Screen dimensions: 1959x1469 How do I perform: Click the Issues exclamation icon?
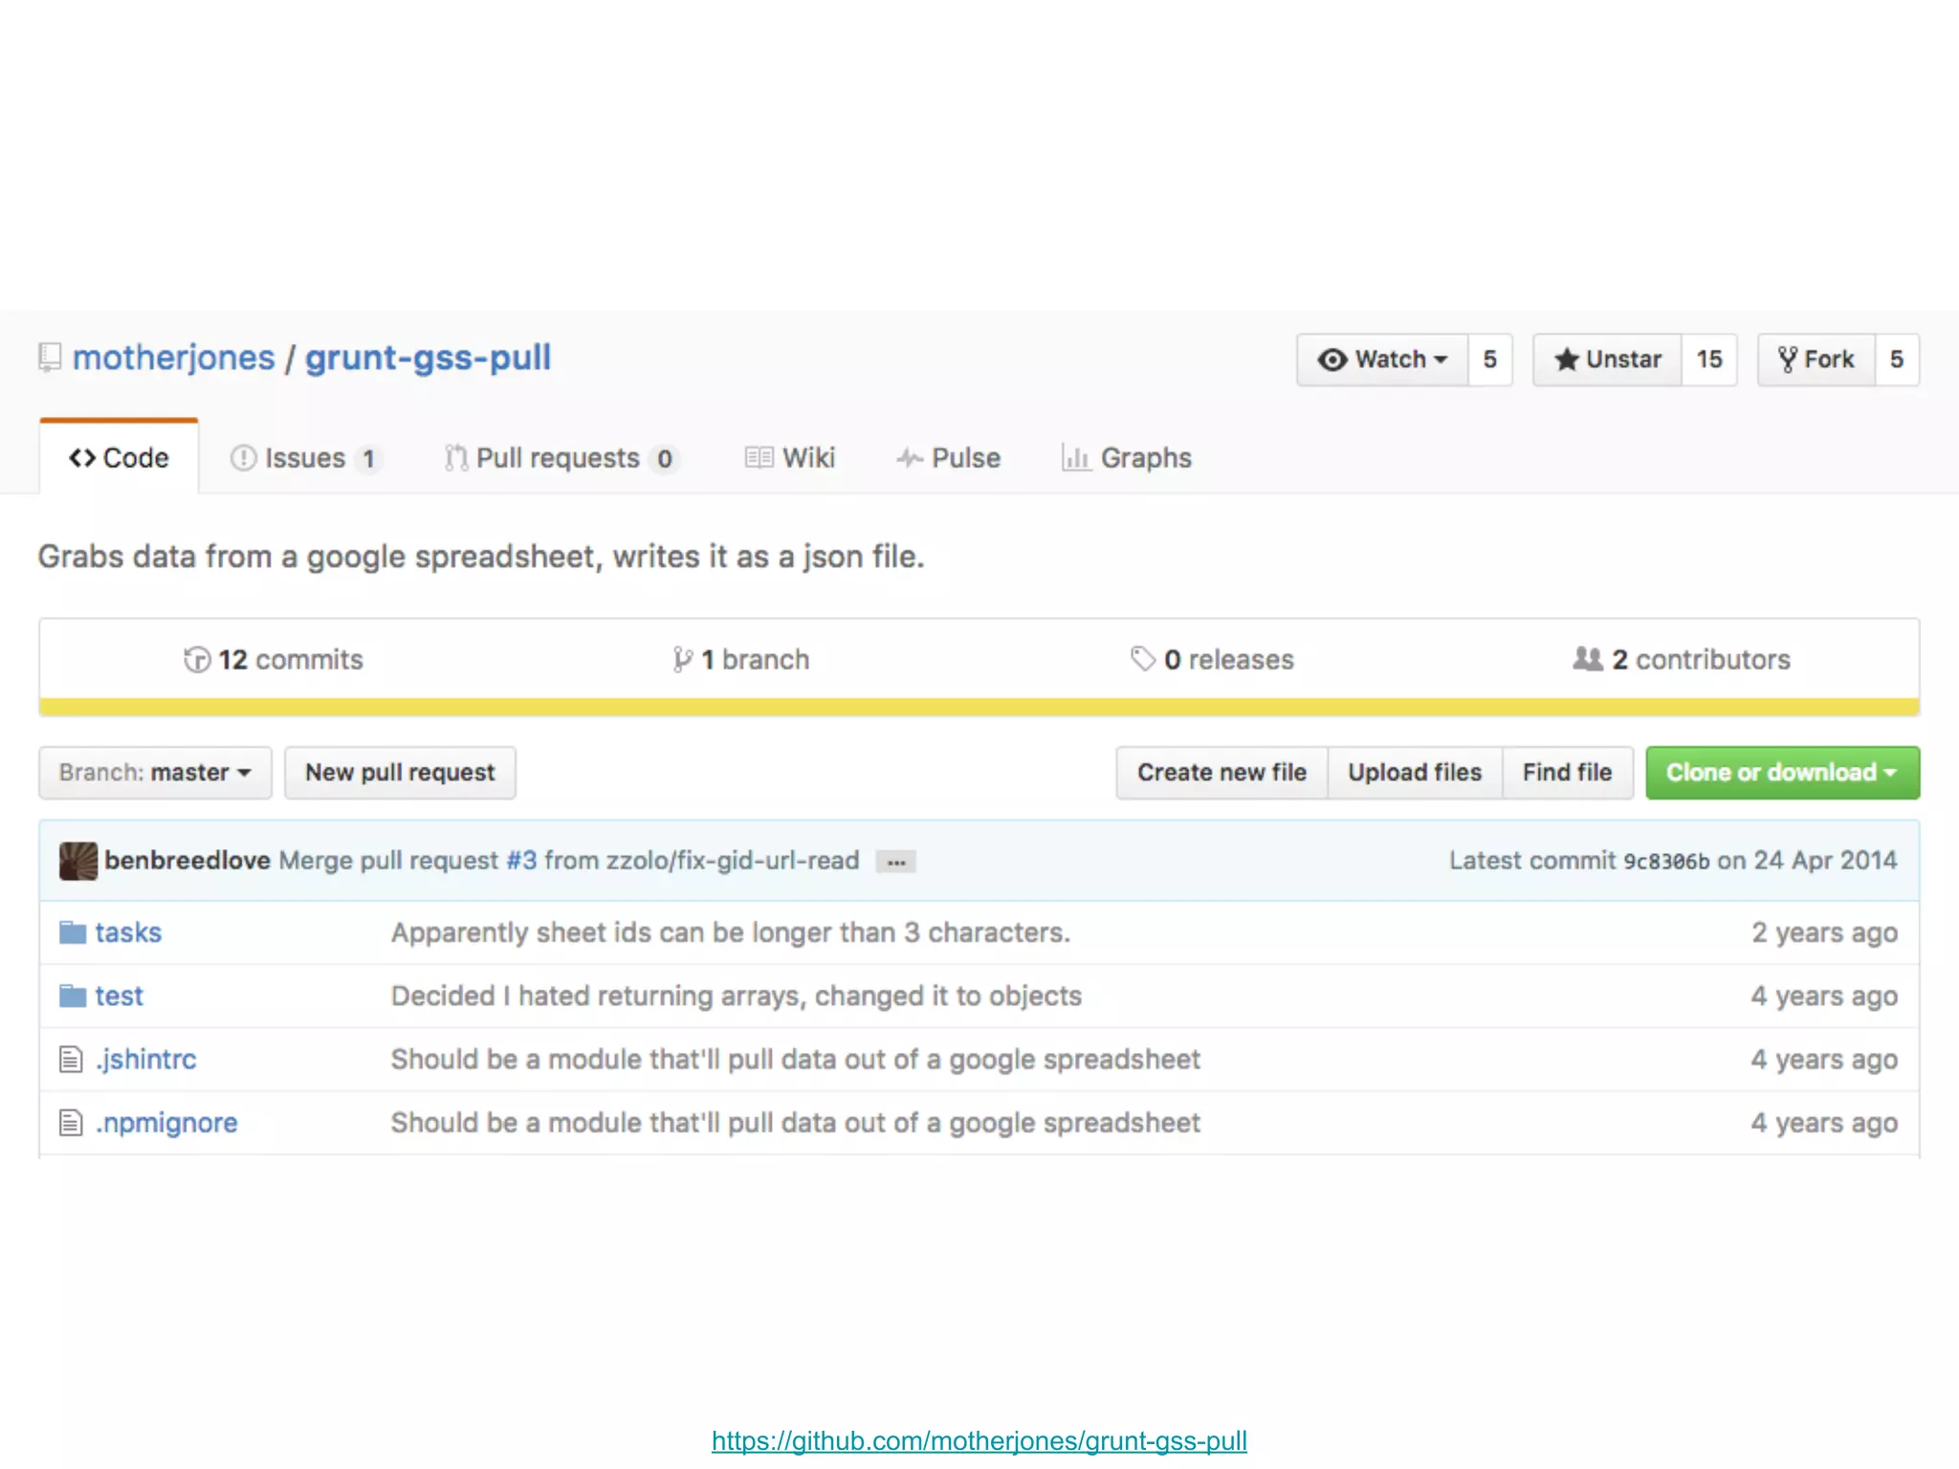(243, 458)
